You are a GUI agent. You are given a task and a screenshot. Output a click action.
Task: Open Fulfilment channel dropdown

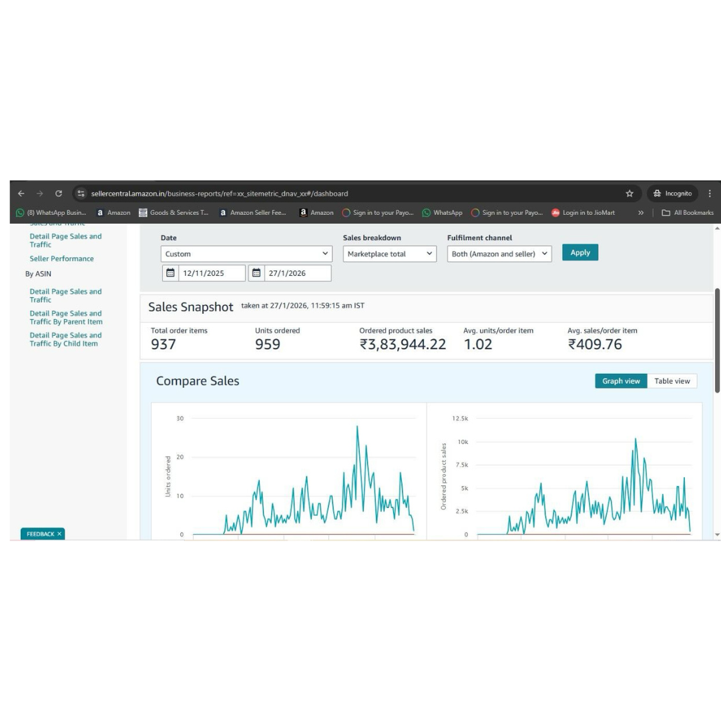tap(499, 254)
